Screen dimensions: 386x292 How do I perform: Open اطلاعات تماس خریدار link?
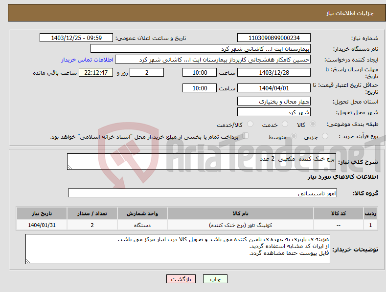coord(87,60)
